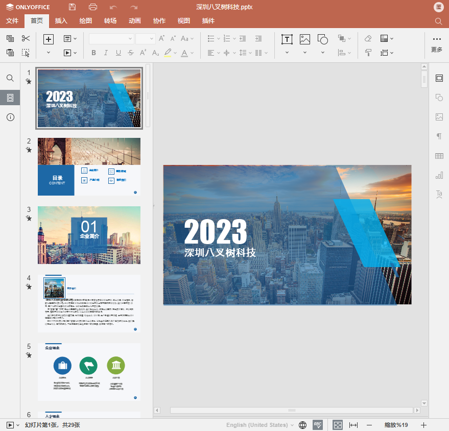Open the Search icon in left sidebar

pyautogui.click(x=10, y=78)
